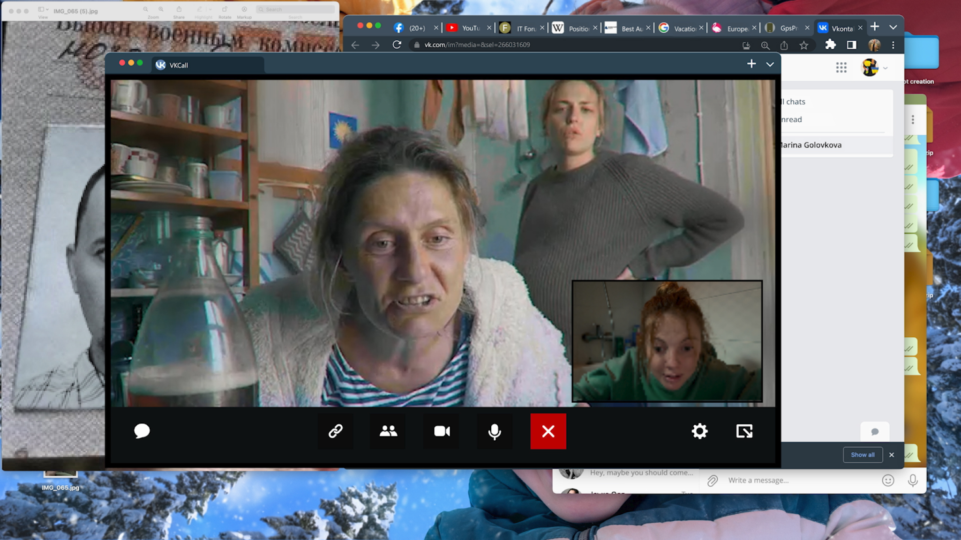This screenshot has width=961, height=540.
Task: Zoom out in the Preview window
Action: click(x=146, y=9)
